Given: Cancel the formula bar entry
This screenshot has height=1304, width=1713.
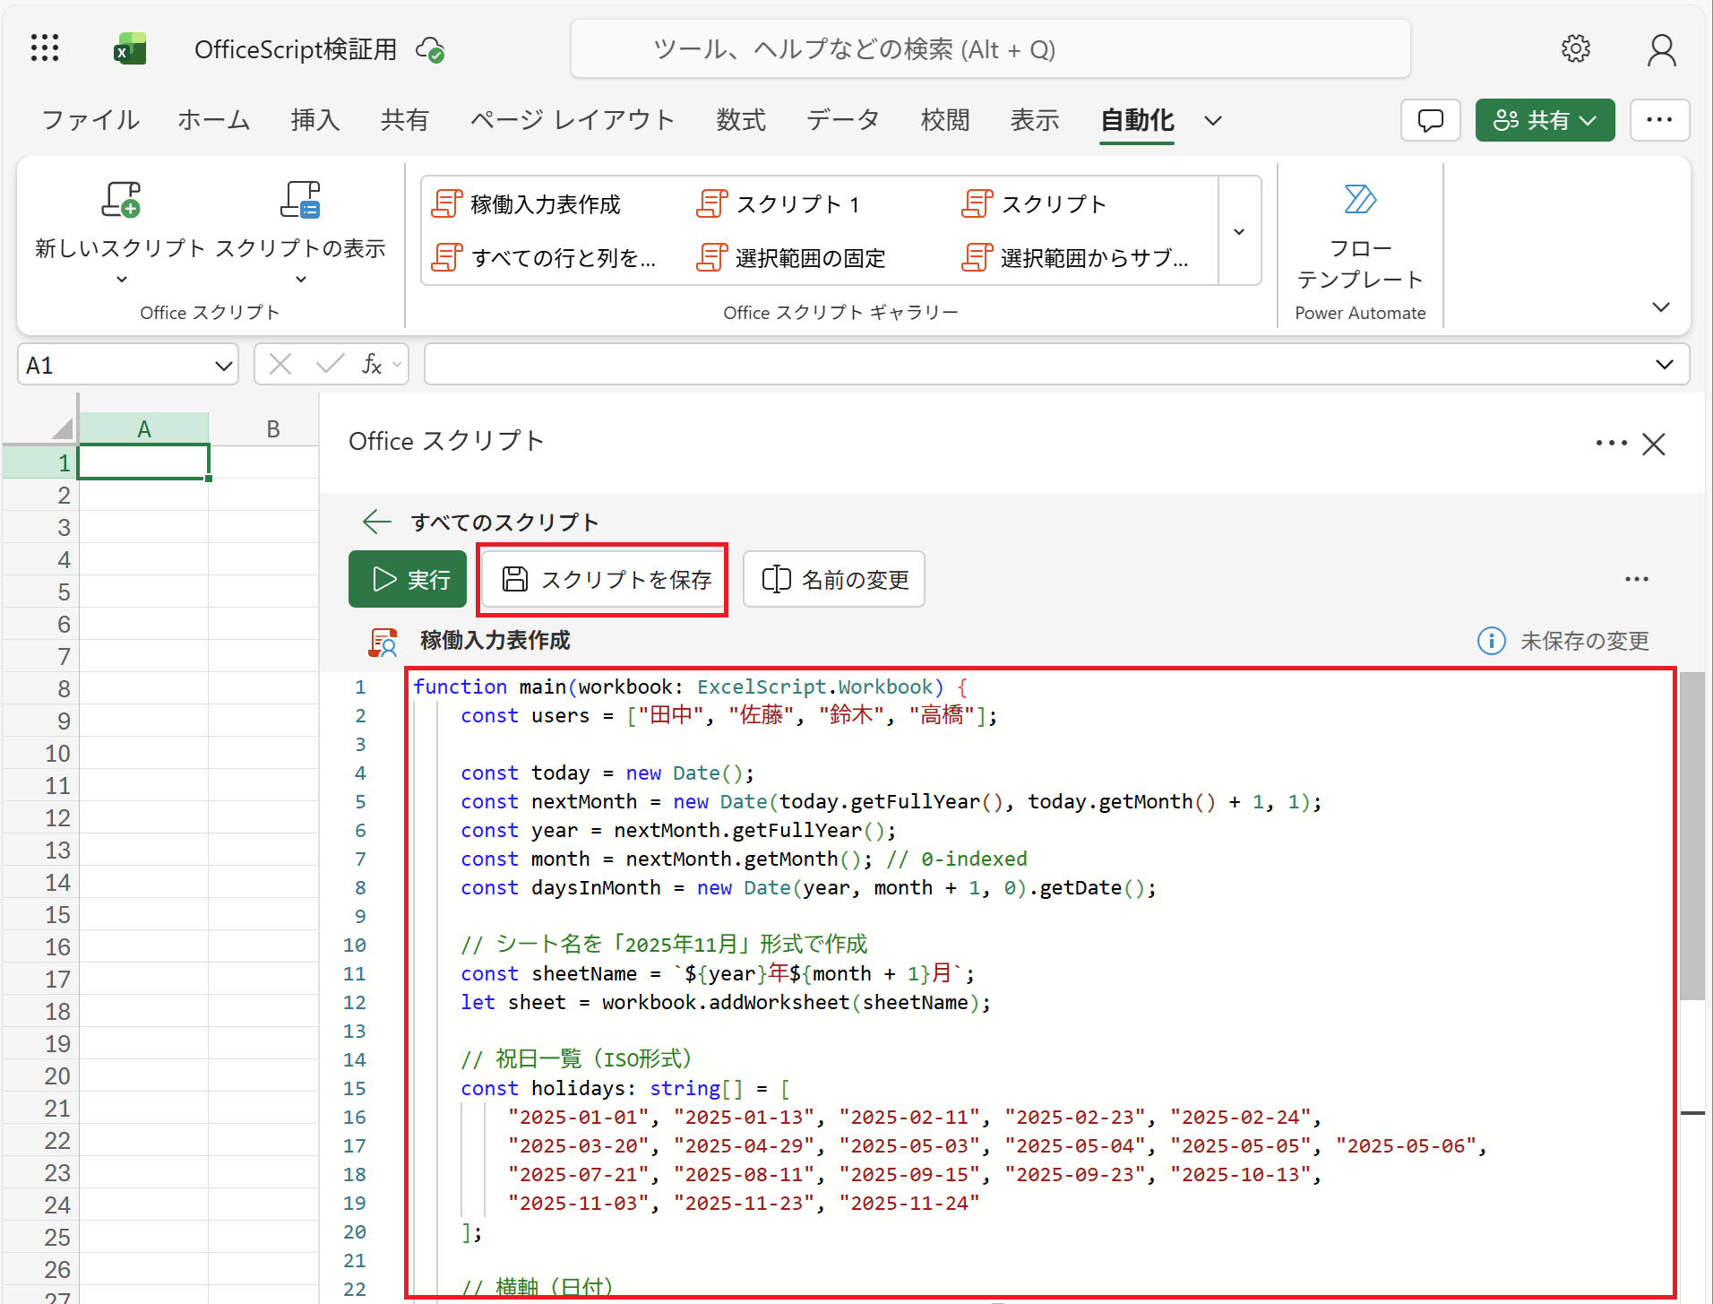Looking at the screenshot, I should [x=280, y=364].
